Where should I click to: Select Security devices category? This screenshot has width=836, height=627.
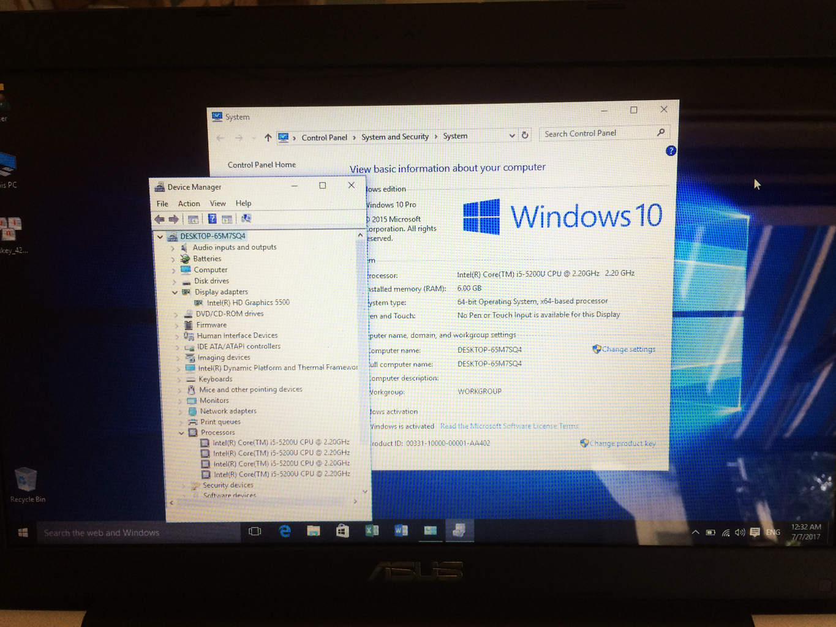[228, 485]
